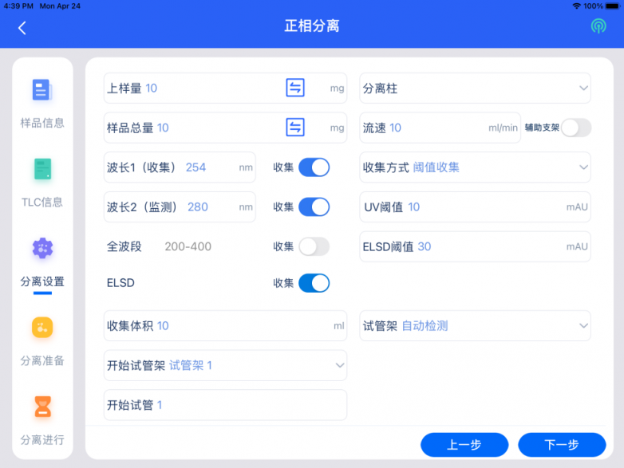The width and height of the screenshot is (624, 468).
Task: Edit the 上样量 value field
Action: coord(225,88)
